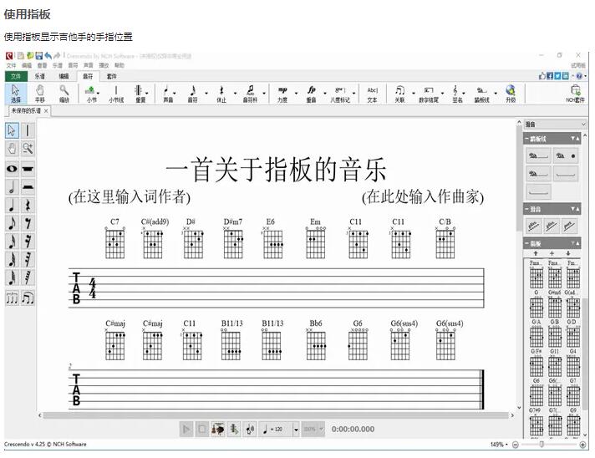
Task: Adjust the zoom slider at bottom right
Action: (542, 445)
